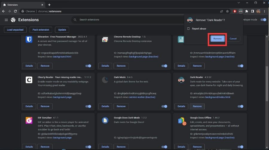Screen dimensions: 269x150
Task: Open the red shield extension icon
Action: point(235,11)
